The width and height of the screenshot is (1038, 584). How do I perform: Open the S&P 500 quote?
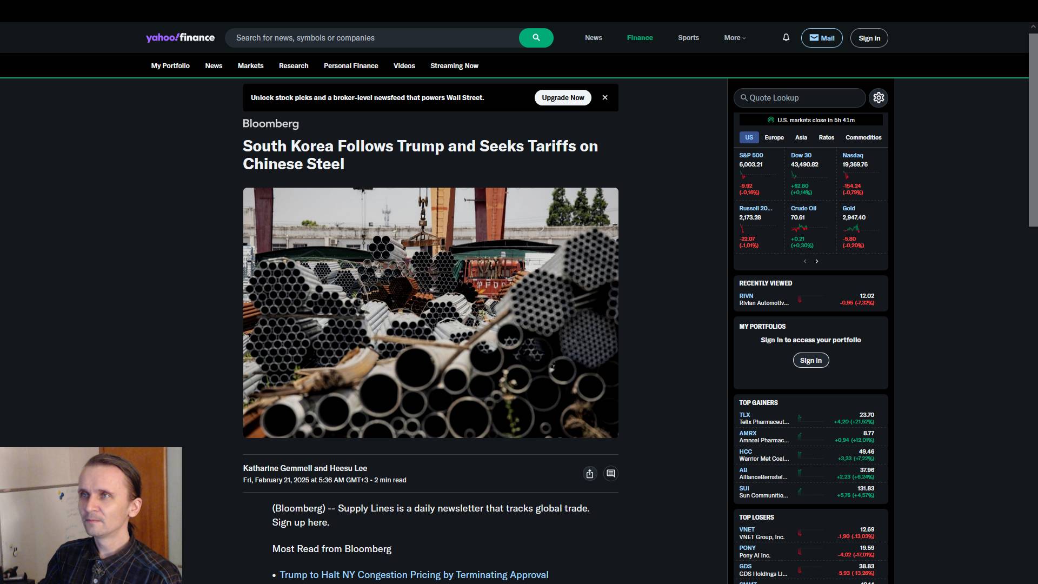pyautogui.click(x=751, y=155)
